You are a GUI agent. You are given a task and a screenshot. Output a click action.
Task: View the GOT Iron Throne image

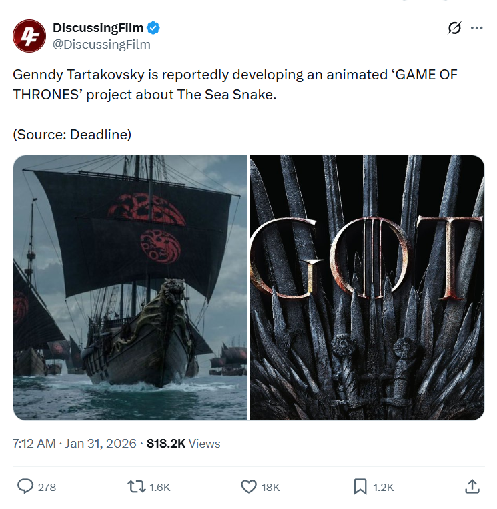[367, 288]
